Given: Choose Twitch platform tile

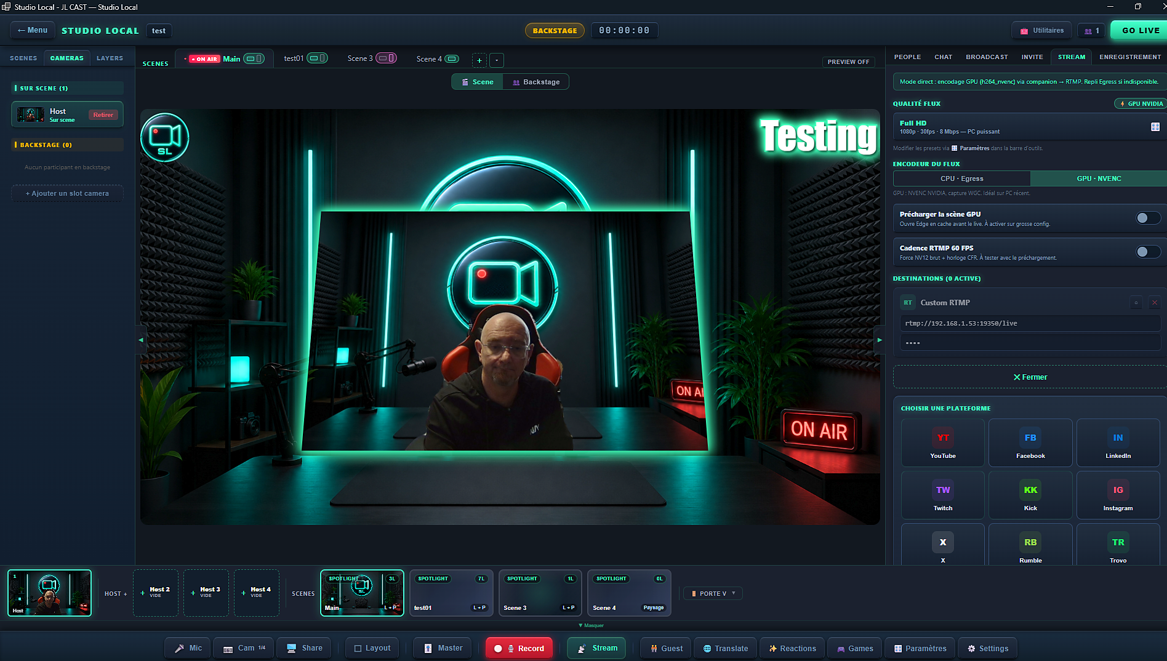Looking at the screenshot, I should tap(943, 495).
